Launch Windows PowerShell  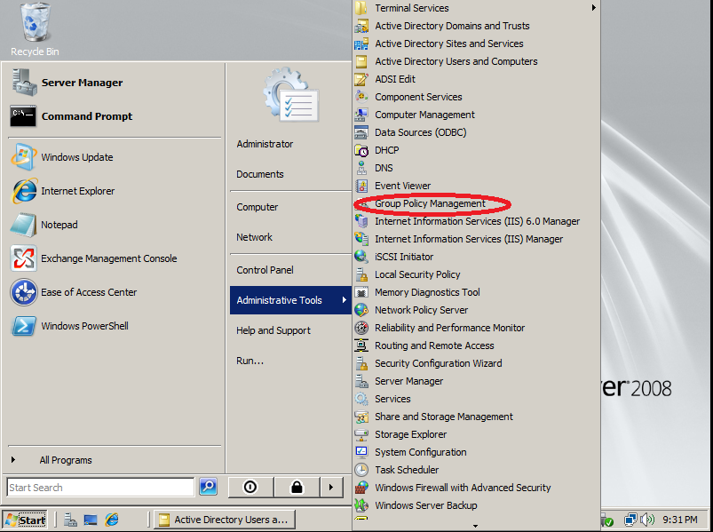70,326
